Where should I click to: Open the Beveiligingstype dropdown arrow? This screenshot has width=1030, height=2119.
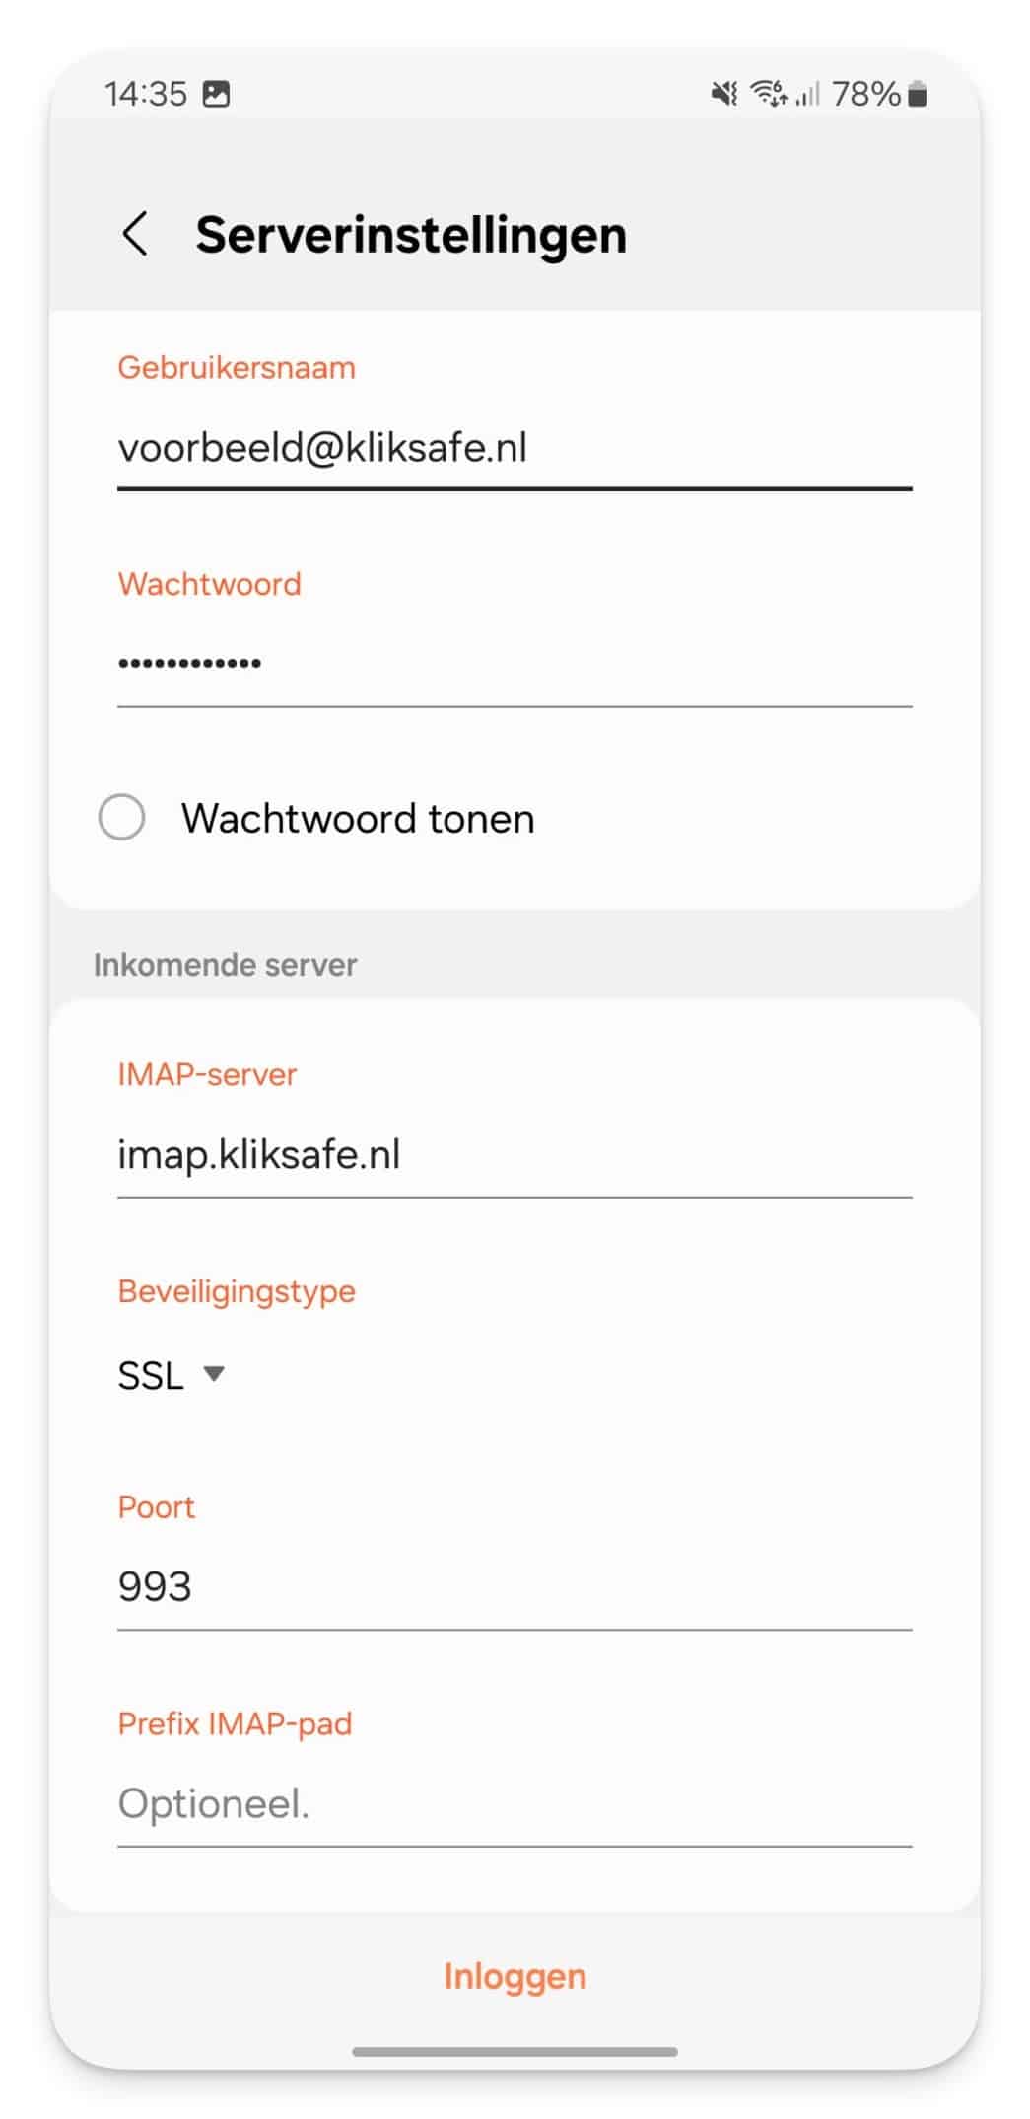click(x=214, y=1373)
